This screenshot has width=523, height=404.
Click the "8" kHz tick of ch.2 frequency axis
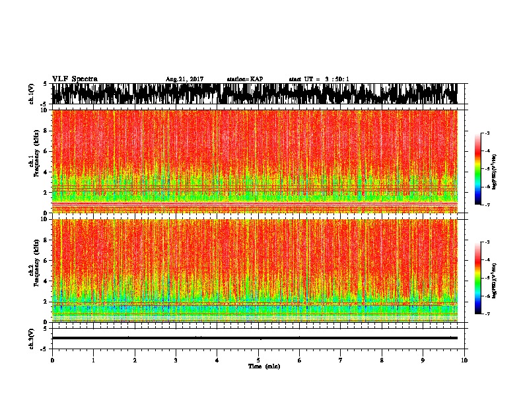pyautogui.click(x=47, y=240)
